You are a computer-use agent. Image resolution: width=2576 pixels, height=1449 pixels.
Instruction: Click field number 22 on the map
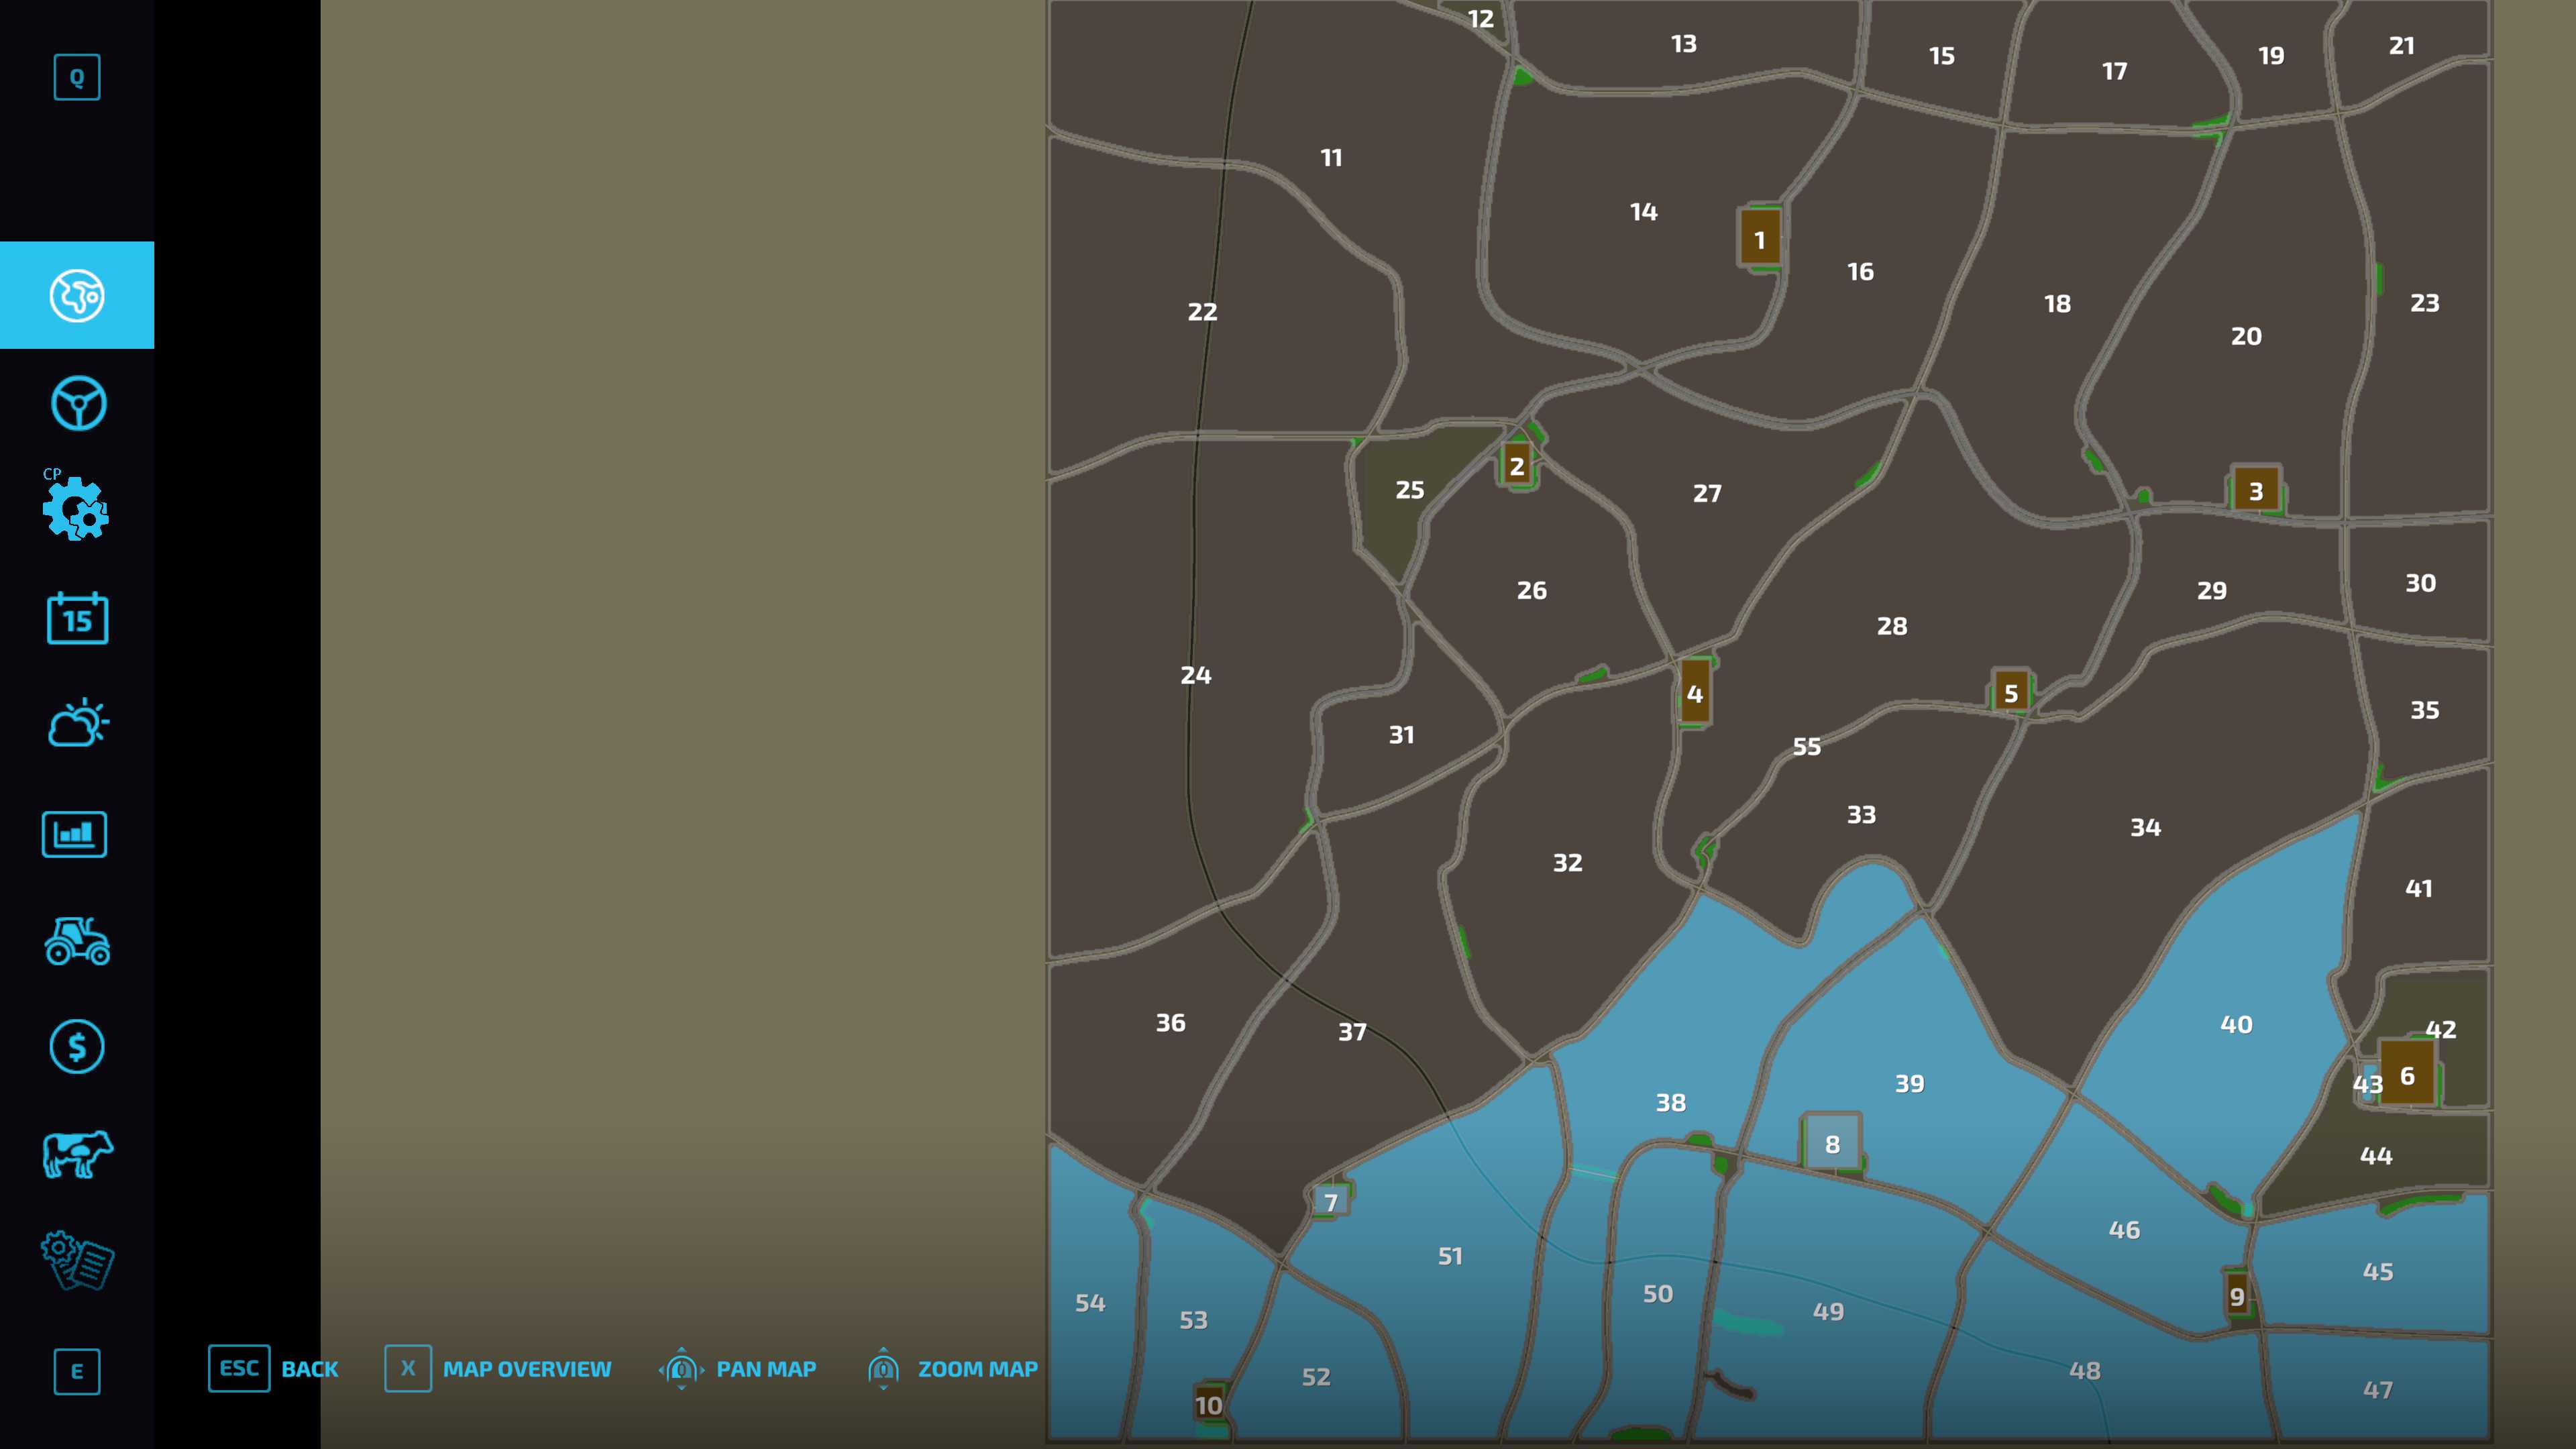(1202, 311)
